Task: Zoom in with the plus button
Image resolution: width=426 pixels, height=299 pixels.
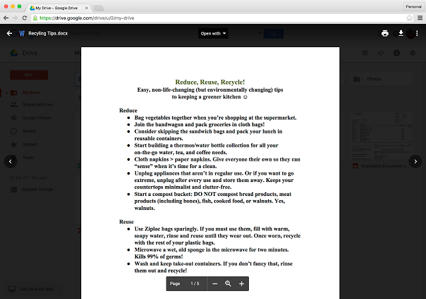Action: [242, 284]
